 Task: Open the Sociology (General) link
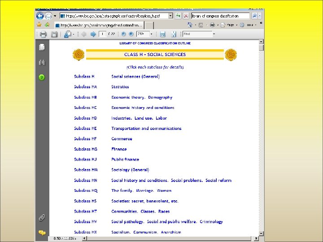[x=130, y=170]
